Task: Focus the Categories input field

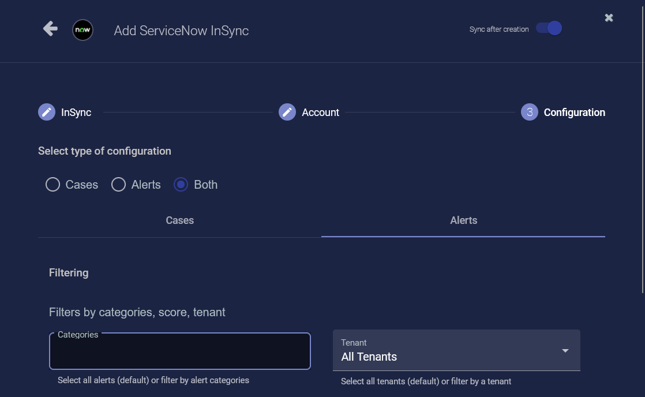Action: pyautogui.click(x=180, y=352)
